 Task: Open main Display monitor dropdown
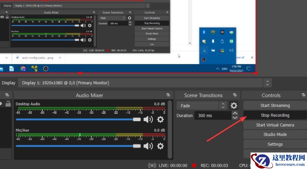pos(145,83)
